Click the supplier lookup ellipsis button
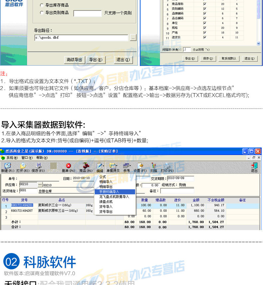This screenshot has width=263, height=285. coord(40,185)
